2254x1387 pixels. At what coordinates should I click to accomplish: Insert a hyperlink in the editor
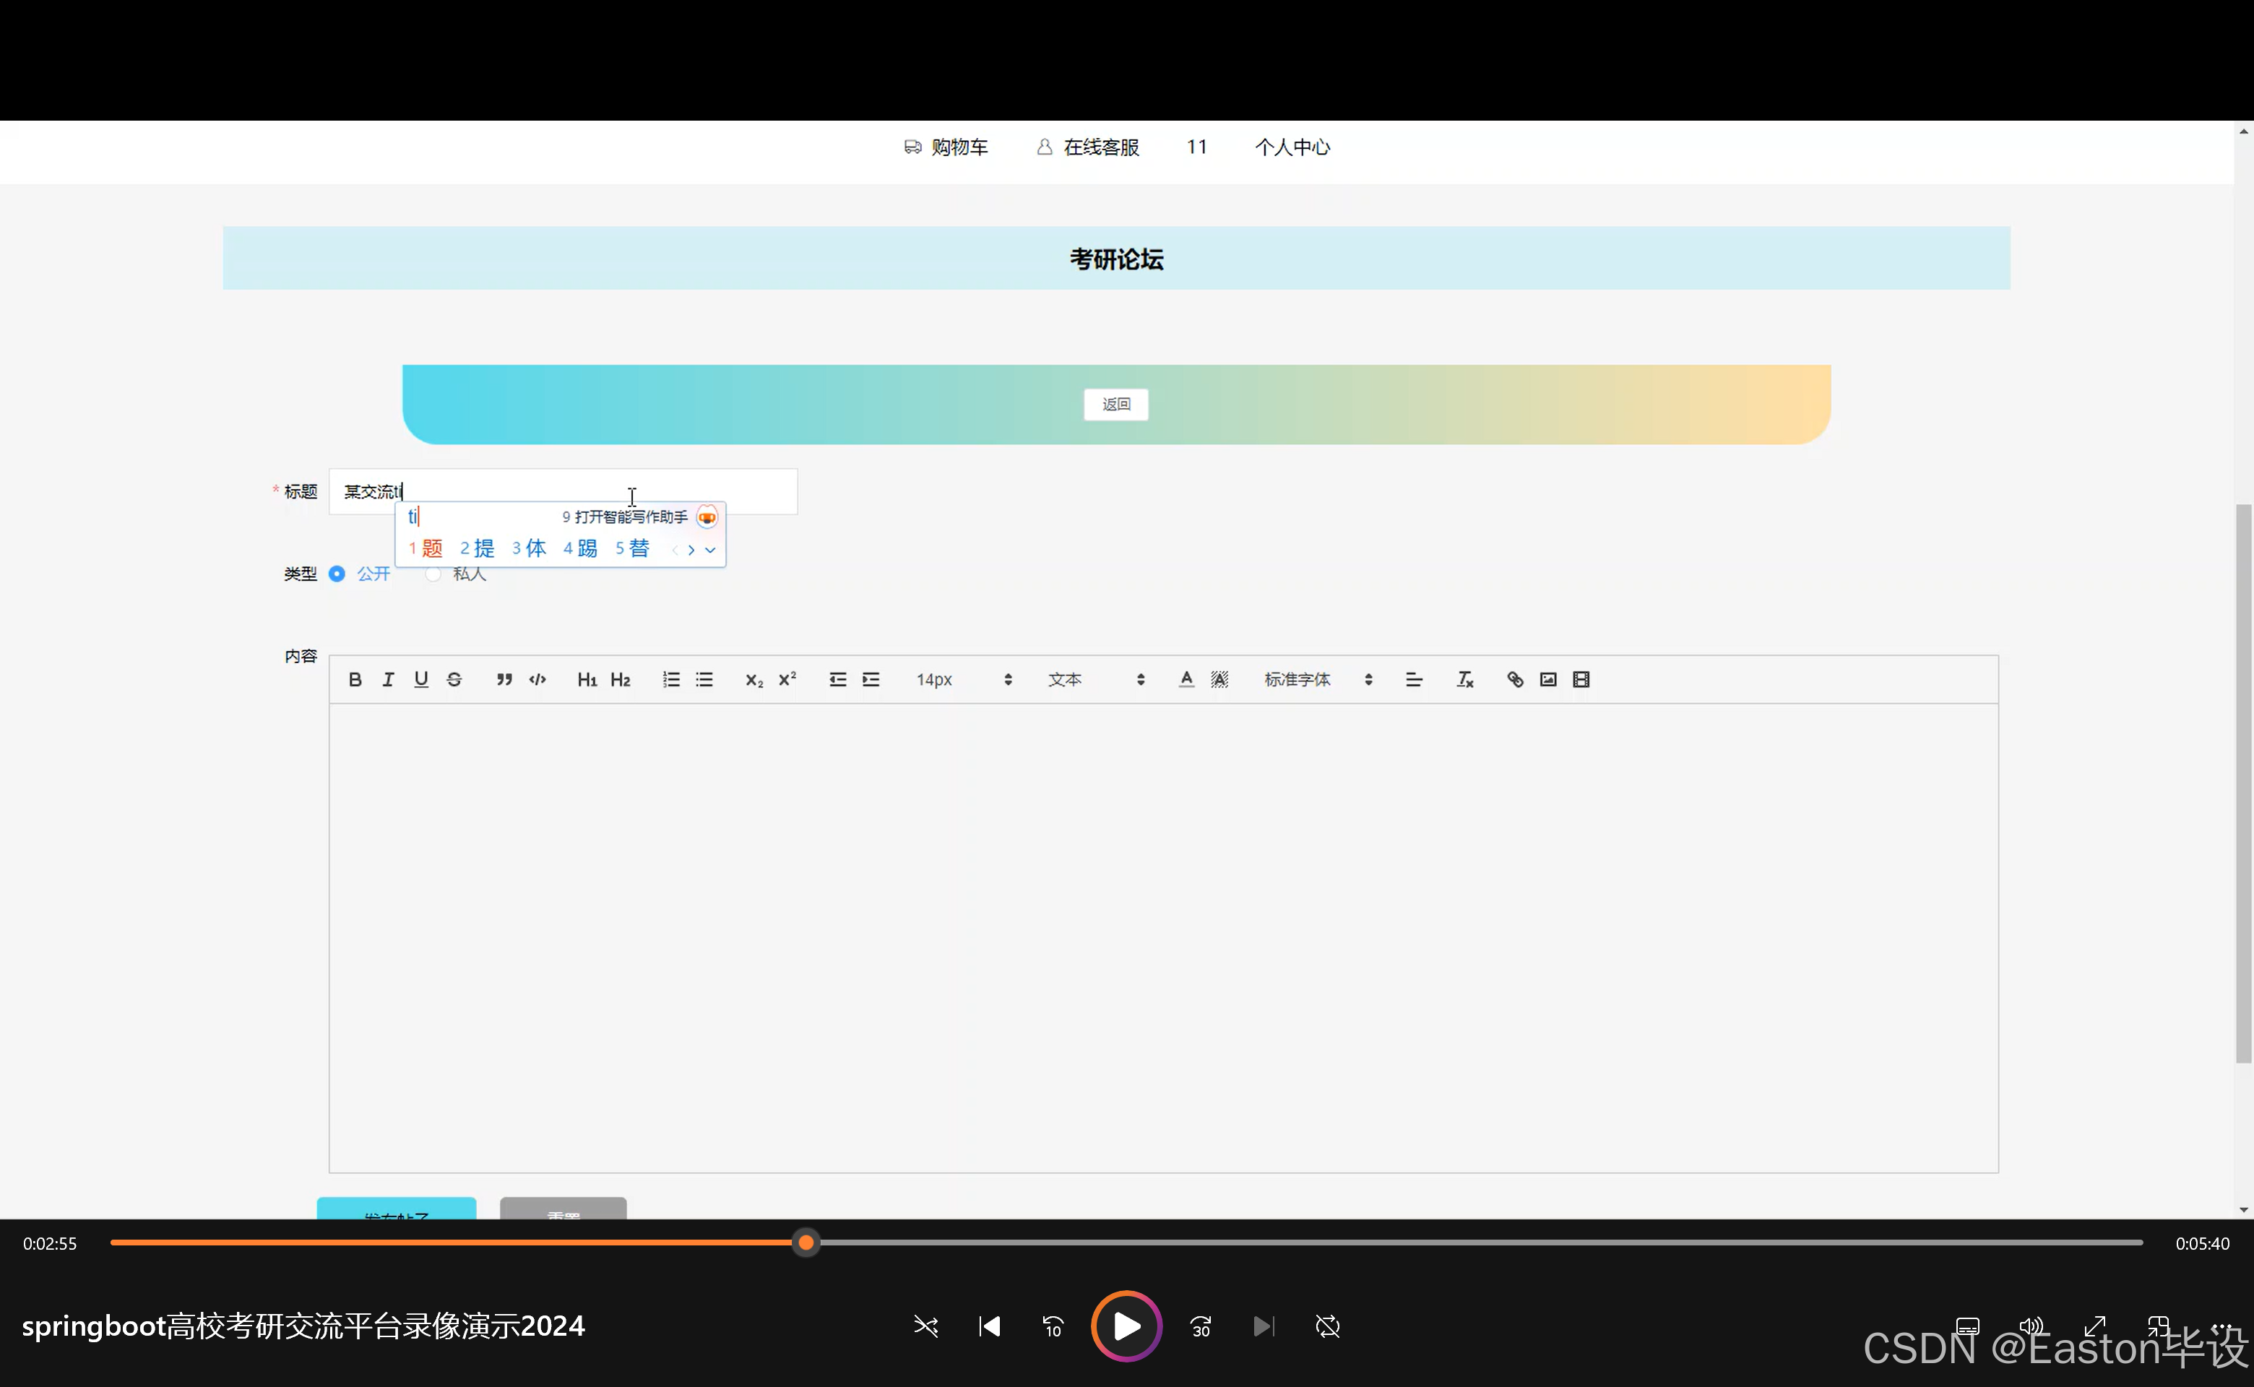1515,679
